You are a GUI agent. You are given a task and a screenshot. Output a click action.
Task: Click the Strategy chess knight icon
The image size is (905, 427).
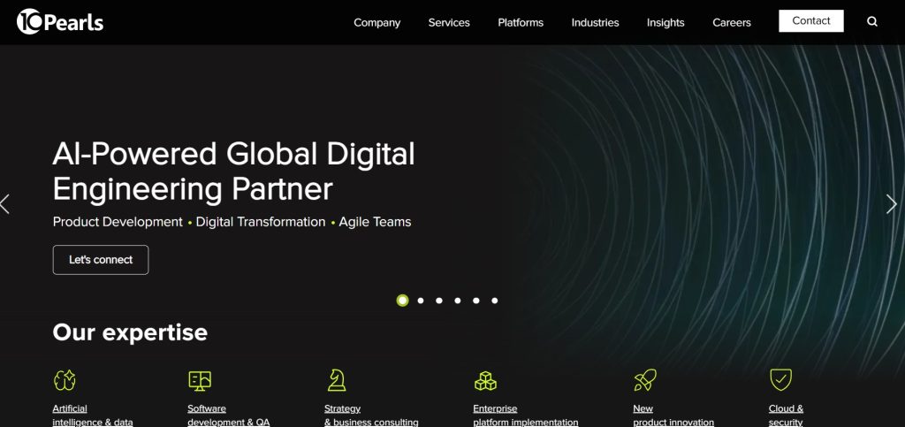[337, 379]
